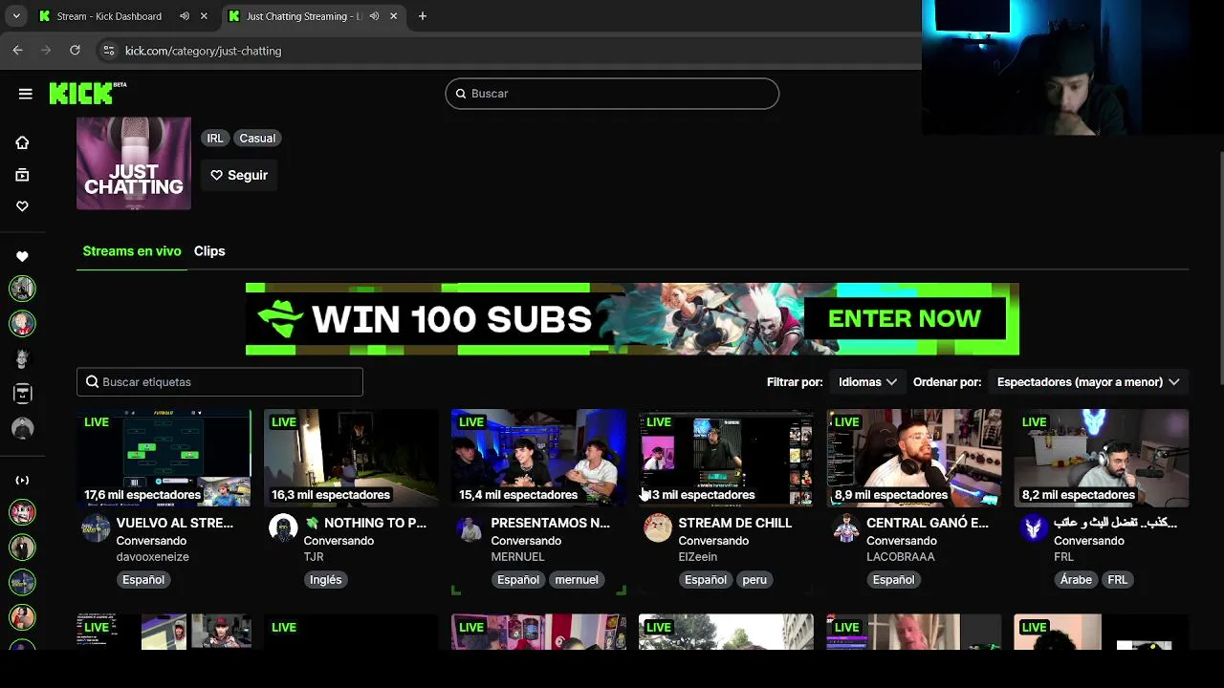Open MERNUEL channel avatar
The height and width of the screenshot is (688, 1224).
(470, 527)
